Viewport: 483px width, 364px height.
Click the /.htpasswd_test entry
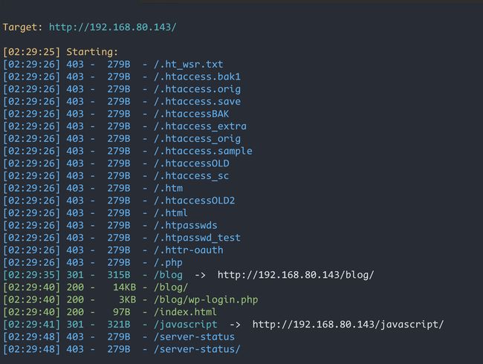point(198,238)
